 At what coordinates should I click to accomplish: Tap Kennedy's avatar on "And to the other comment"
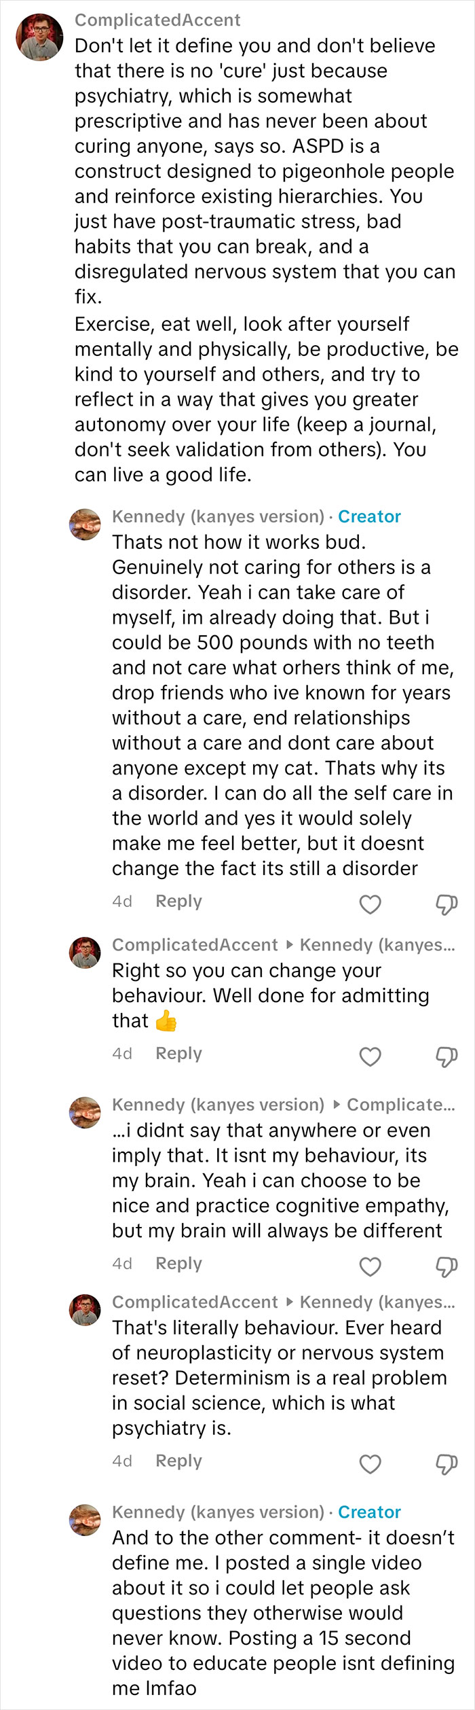click(85, 1520)
